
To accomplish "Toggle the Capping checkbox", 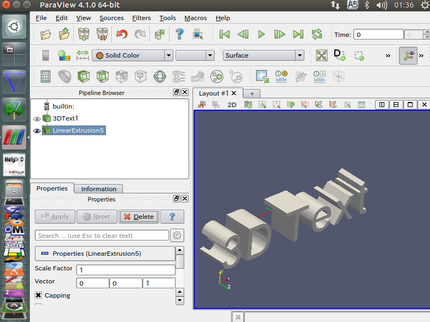I will click(39, 295).
